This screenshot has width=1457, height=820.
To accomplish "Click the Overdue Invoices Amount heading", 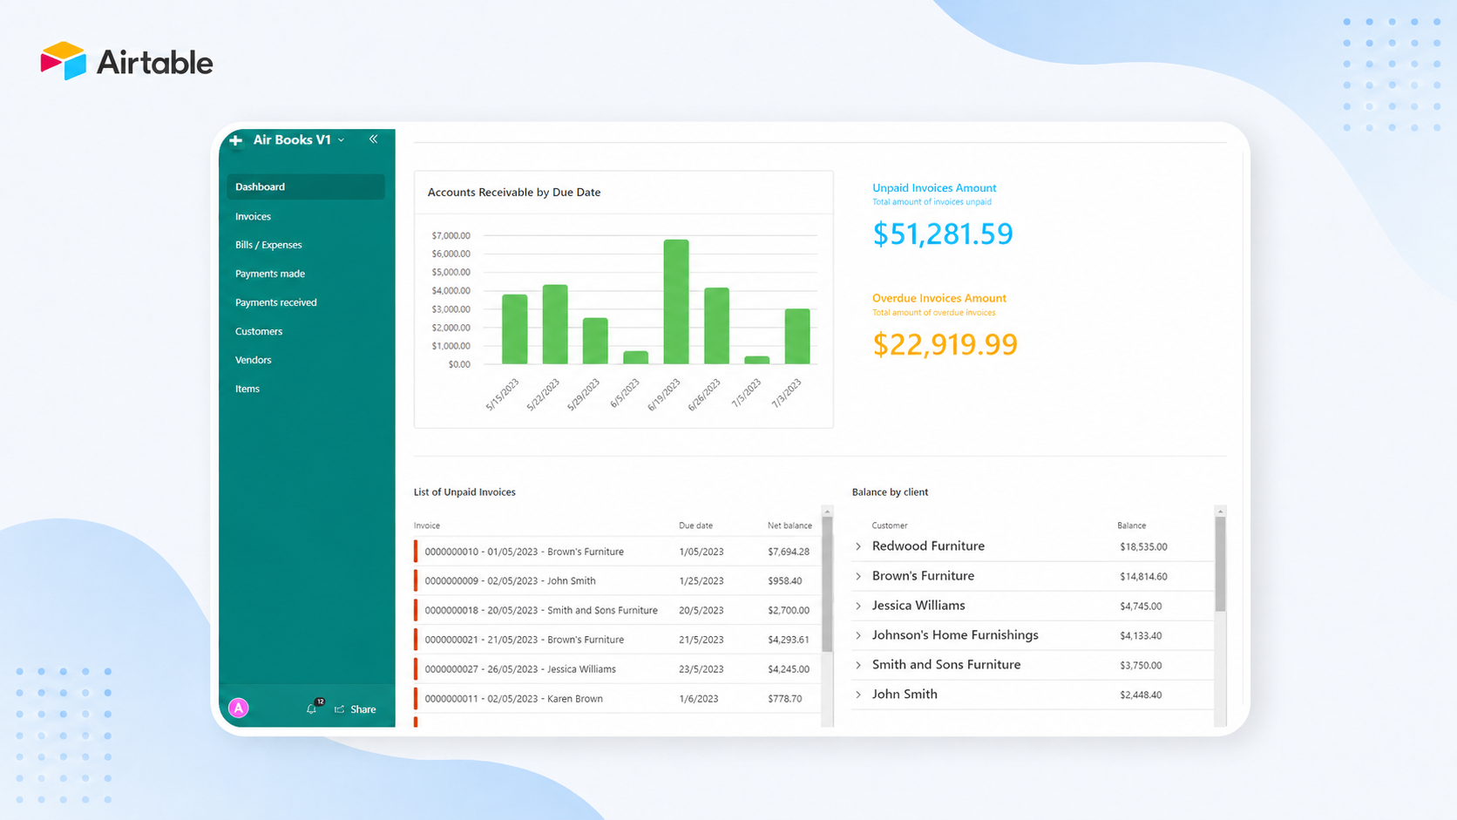I will (939, 298).
